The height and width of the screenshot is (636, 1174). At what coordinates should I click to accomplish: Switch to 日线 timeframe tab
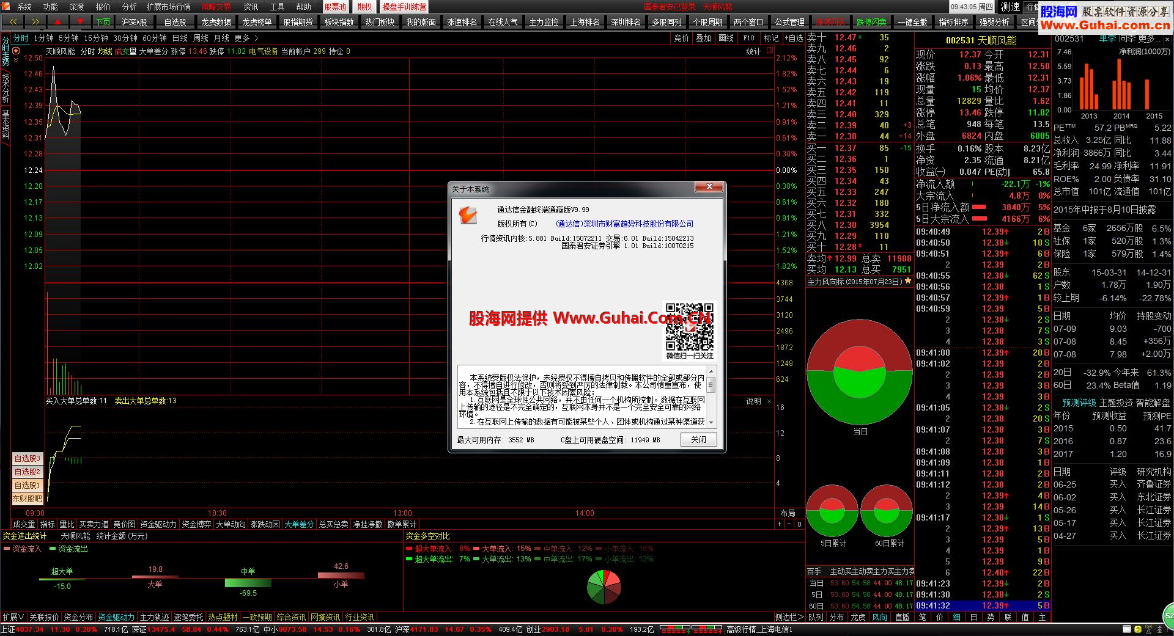[x=180, y=38]
